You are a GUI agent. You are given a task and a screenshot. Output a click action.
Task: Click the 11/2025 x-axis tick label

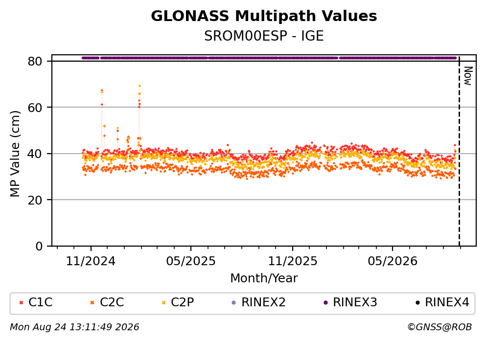pos(293,261)
